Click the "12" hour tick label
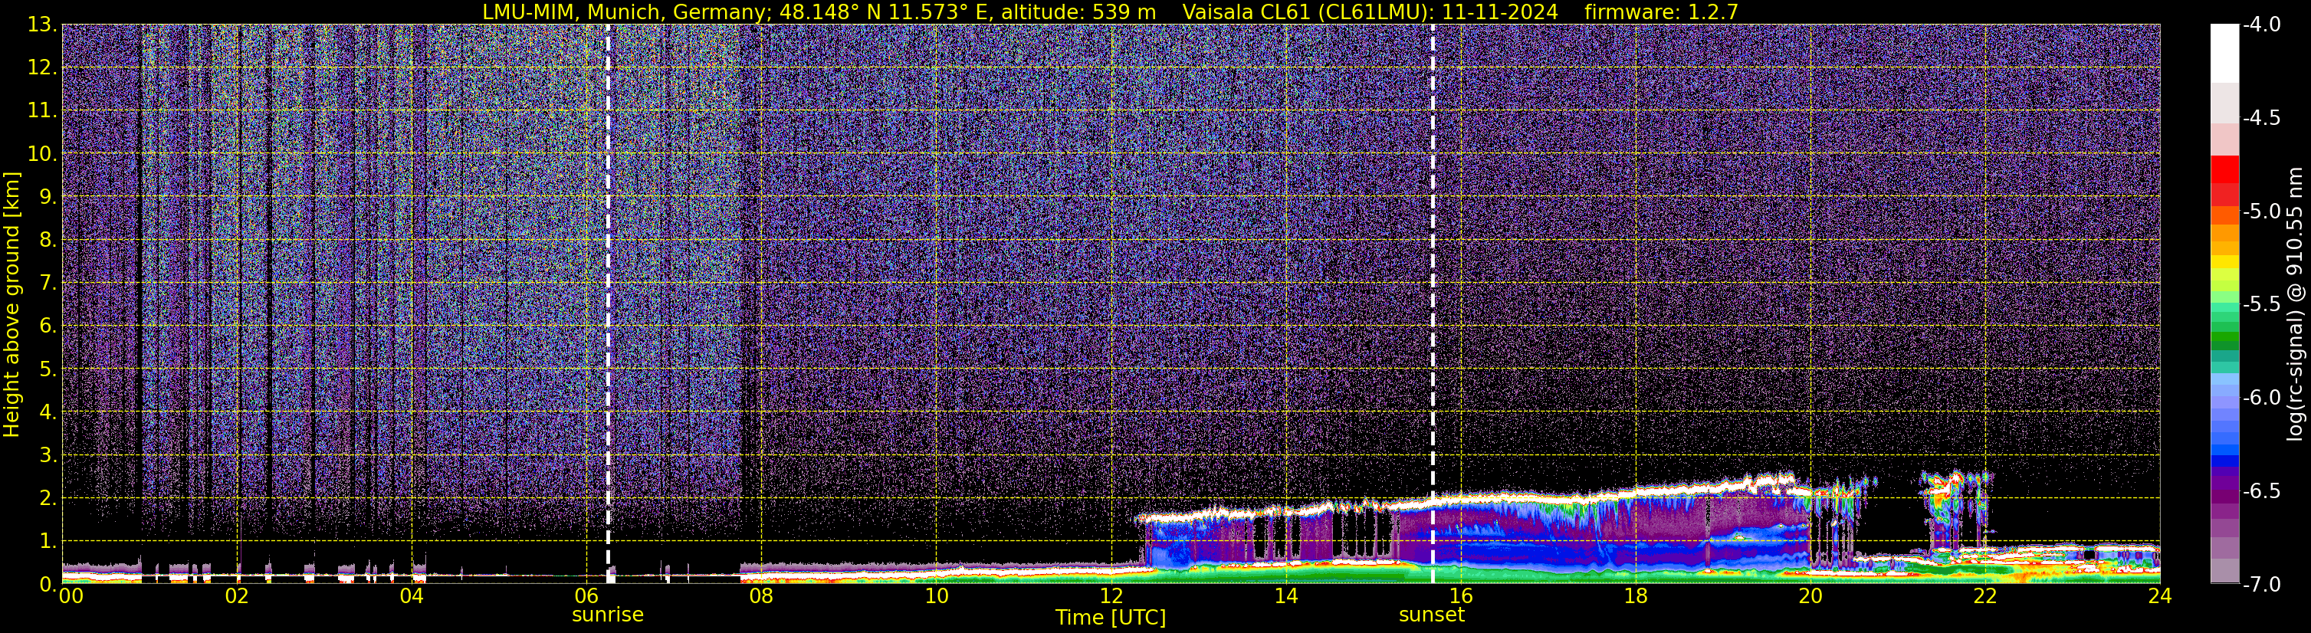2311x633 pixels. (x=1110, y=596)
